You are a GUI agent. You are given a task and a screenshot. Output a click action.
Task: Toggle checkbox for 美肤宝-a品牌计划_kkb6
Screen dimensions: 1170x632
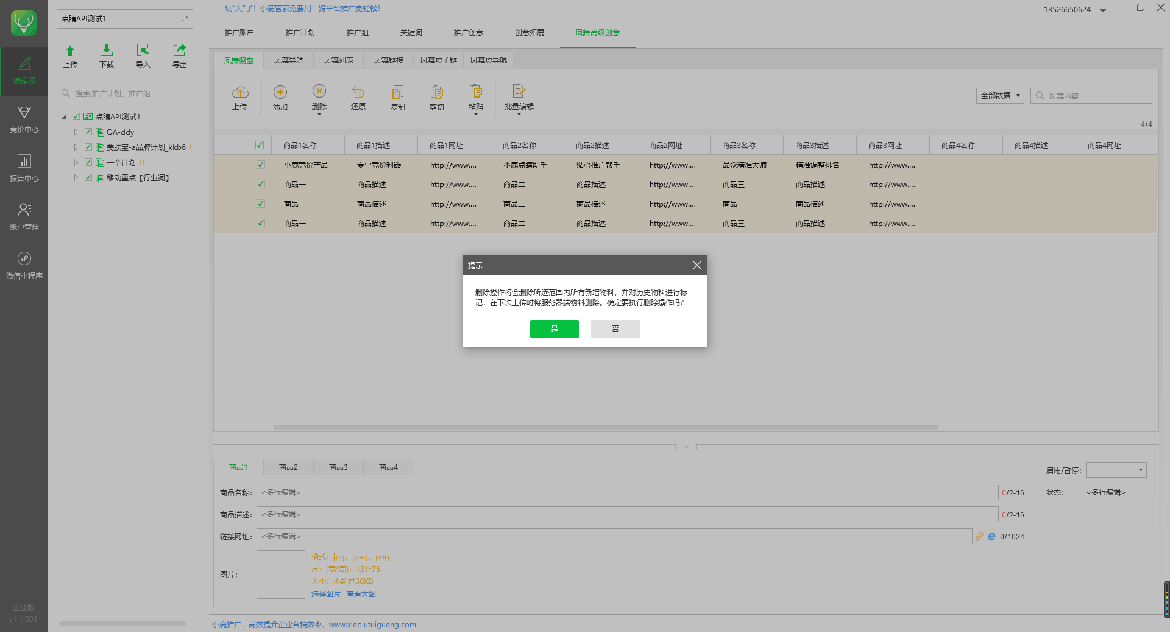coord(88,147)
